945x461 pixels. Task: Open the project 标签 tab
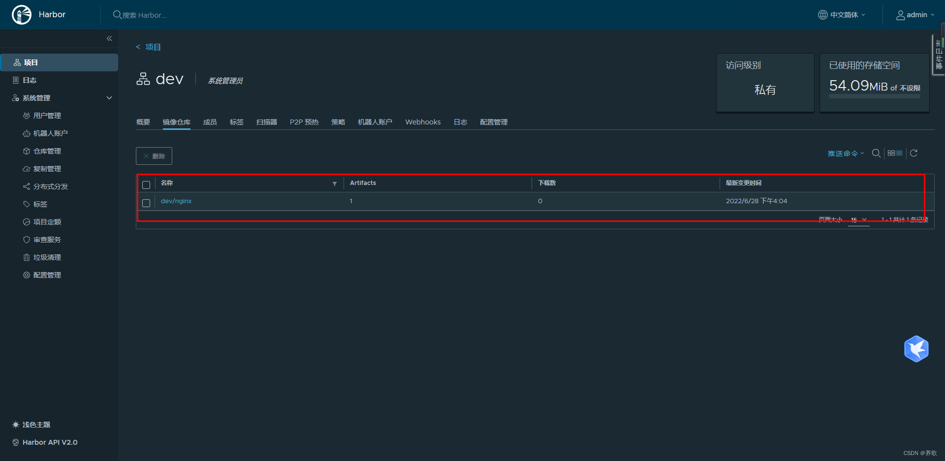237,122
